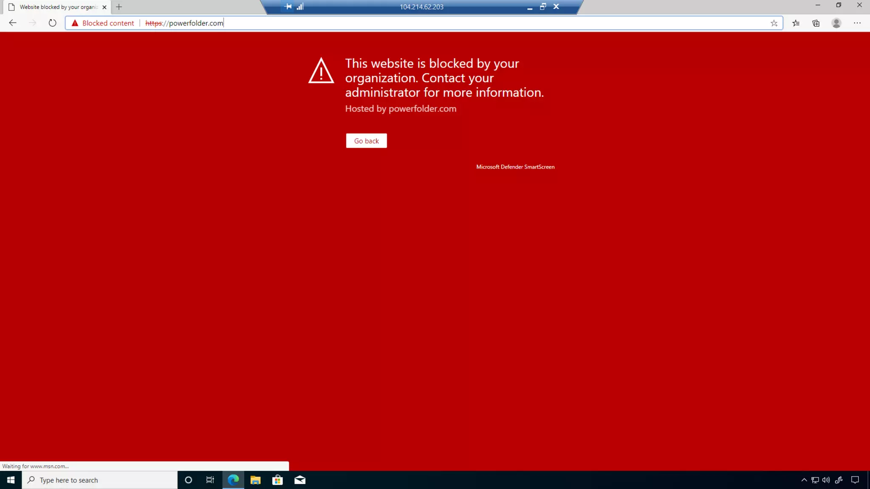Open a new tab with plus
Image resolution: width=870 pixels, height=489 pixels.
(x=119, y=7)
